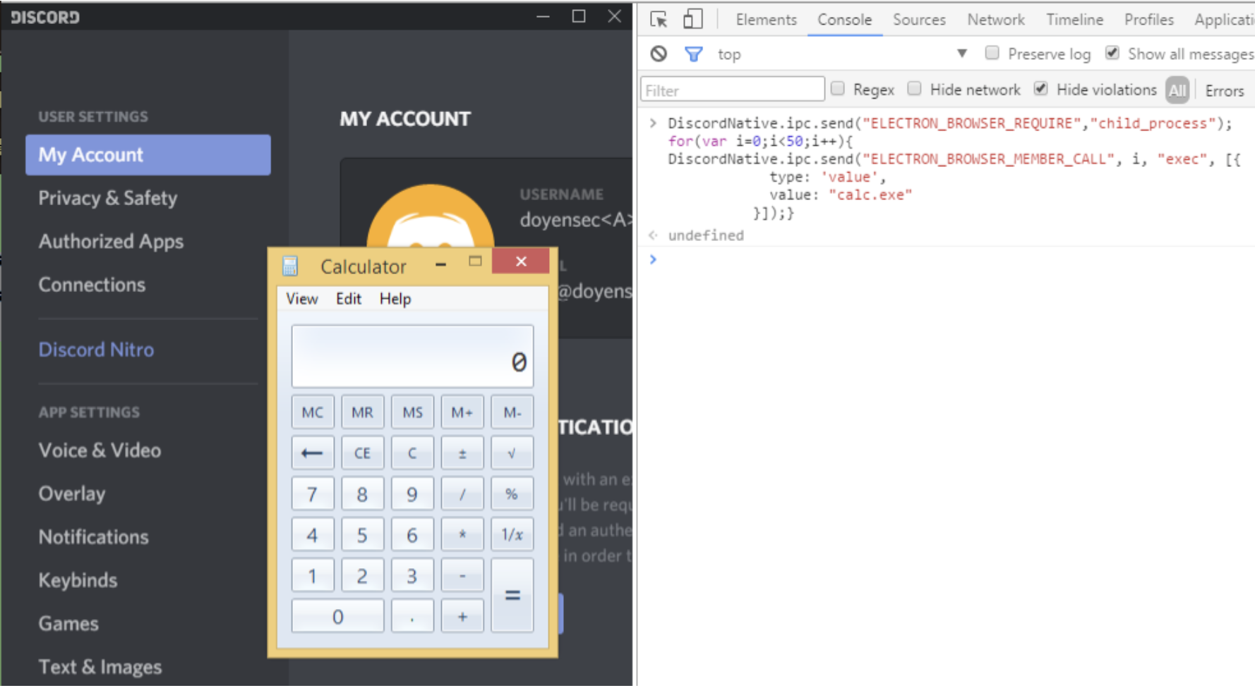
Task: Expand the logged DiscordNative command entry
Action: click(653, 123)
